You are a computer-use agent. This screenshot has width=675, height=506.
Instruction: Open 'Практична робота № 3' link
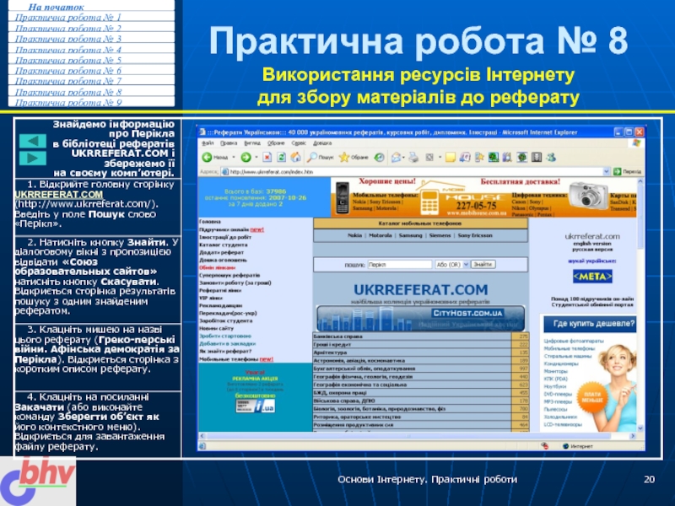68,39
